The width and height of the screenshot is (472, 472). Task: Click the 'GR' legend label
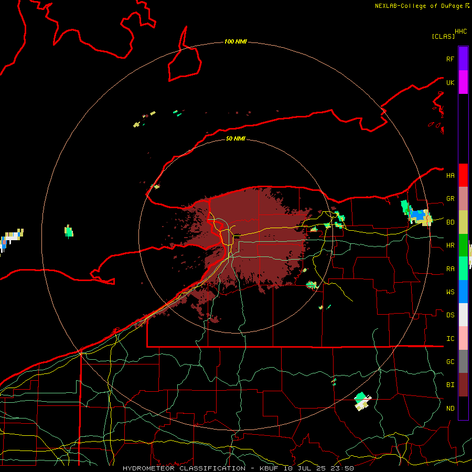(450, 199)
